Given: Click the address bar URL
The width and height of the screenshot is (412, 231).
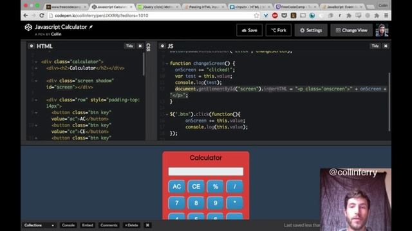Looking at the screenshot, I should point(102,15).
